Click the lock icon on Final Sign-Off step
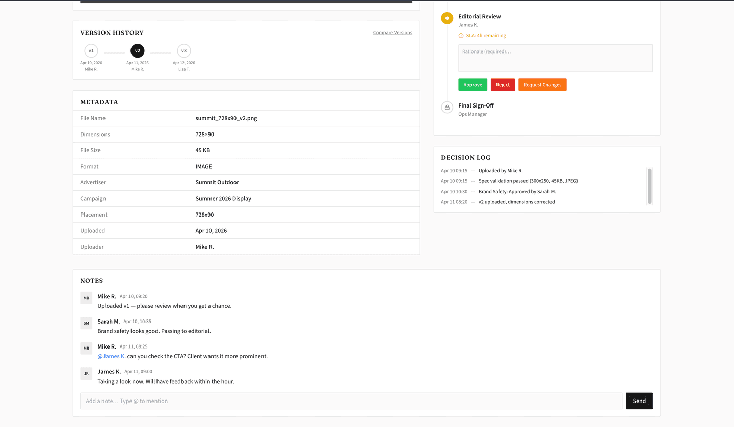This screenshot has height=427, width=734. click(x=447, y=107)
